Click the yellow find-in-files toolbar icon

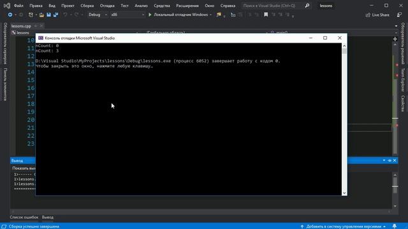(x=219, y=15)
